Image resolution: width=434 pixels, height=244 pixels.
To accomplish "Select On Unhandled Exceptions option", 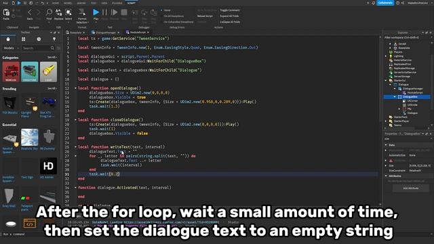I will (176, 22).
